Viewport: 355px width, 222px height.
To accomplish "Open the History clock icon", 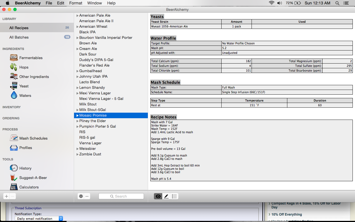I will (14, 168).
